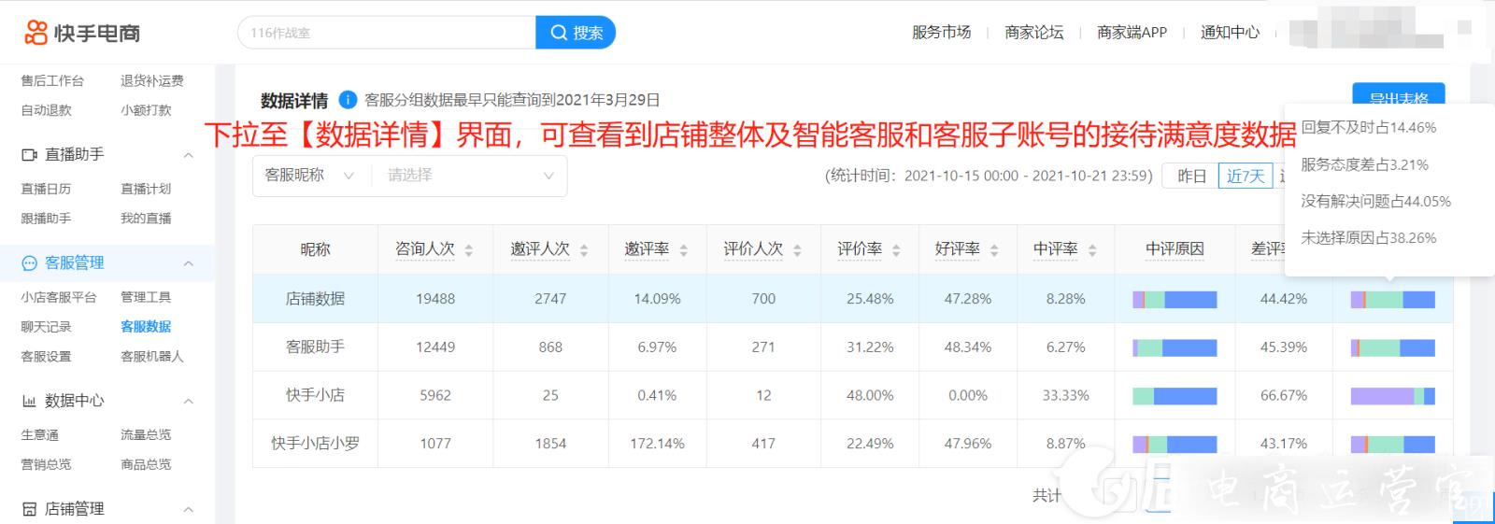Sort by 中评率 column sort icon

pyautogui.click(x=1092, y=250)
